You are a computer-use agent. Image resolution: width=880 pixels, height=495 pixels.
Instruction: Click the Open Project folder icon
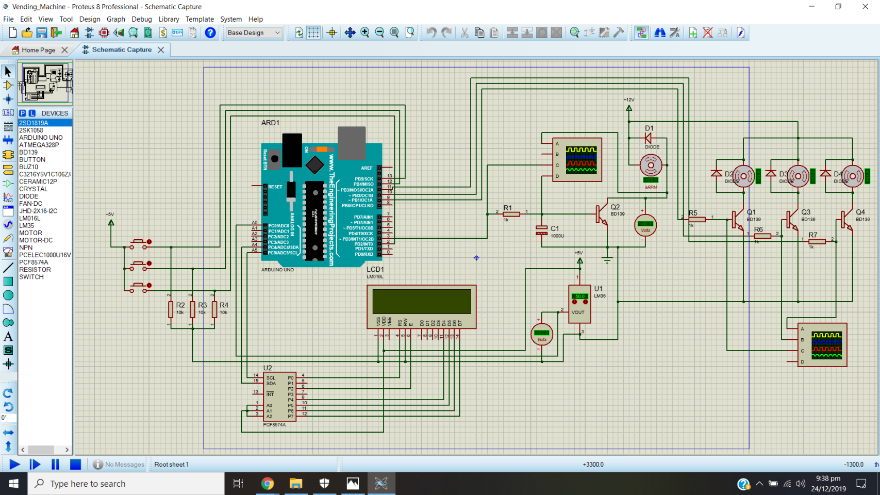click(x=27, y=32)
